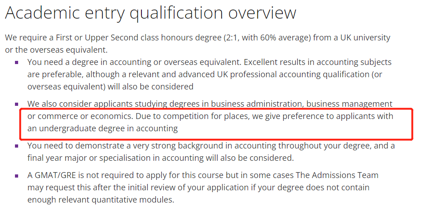The image size is (432, 223).
Task: Click the line starting 'You need a degree in accounting'
Action: click(x=209, y=62)
